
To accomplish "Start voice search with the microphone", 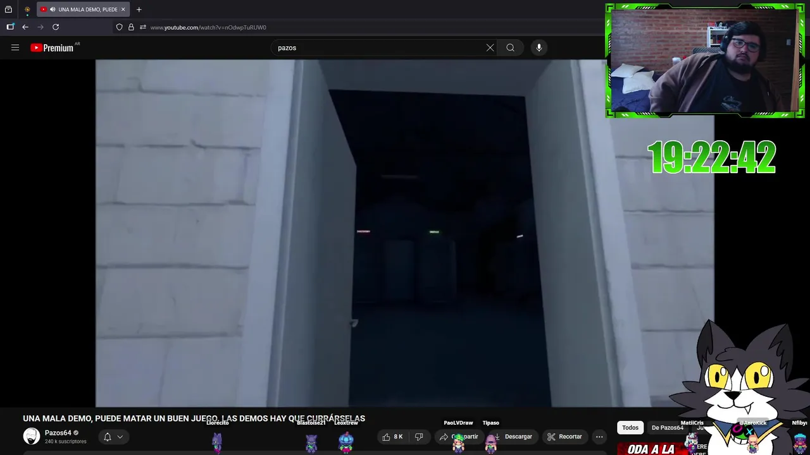I will pos(539,47).
